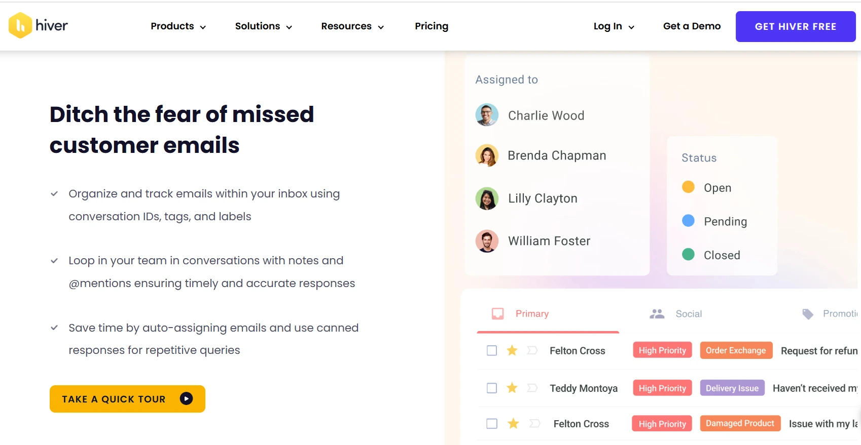Image resolution: width=861 pixels, height=445 pixels.
Task: Expand the Log In dropdown
Action: pos(614,26)
